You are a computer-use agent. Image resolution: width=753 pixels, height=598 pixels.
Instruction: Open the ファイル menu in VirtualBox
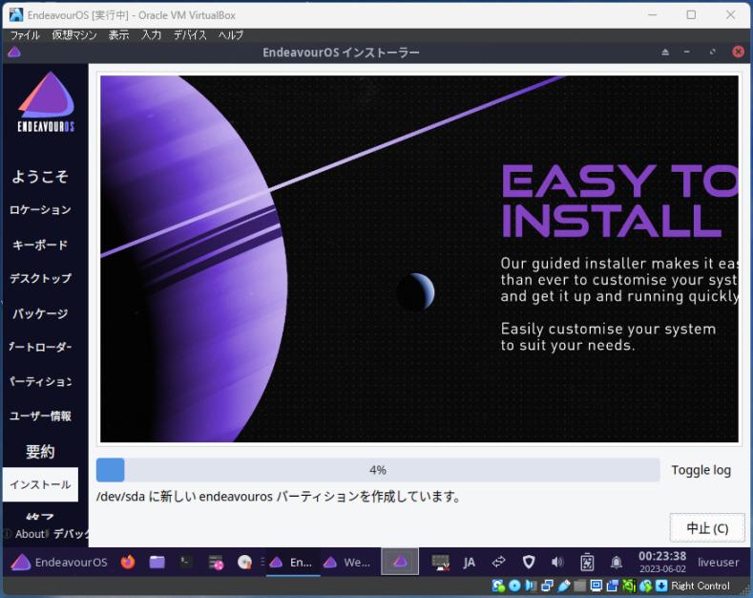[25, 35]
